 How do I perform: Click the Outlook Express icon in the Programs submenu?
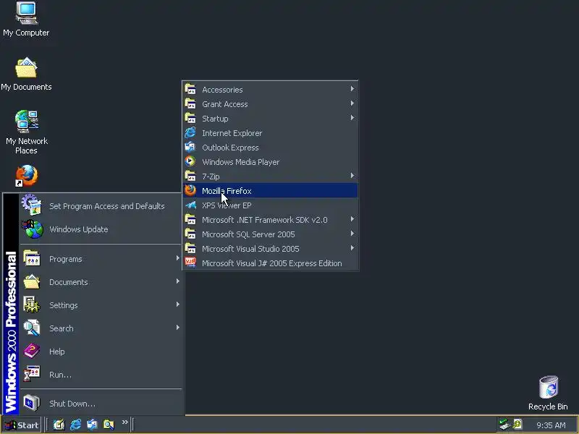coord(190,147)
